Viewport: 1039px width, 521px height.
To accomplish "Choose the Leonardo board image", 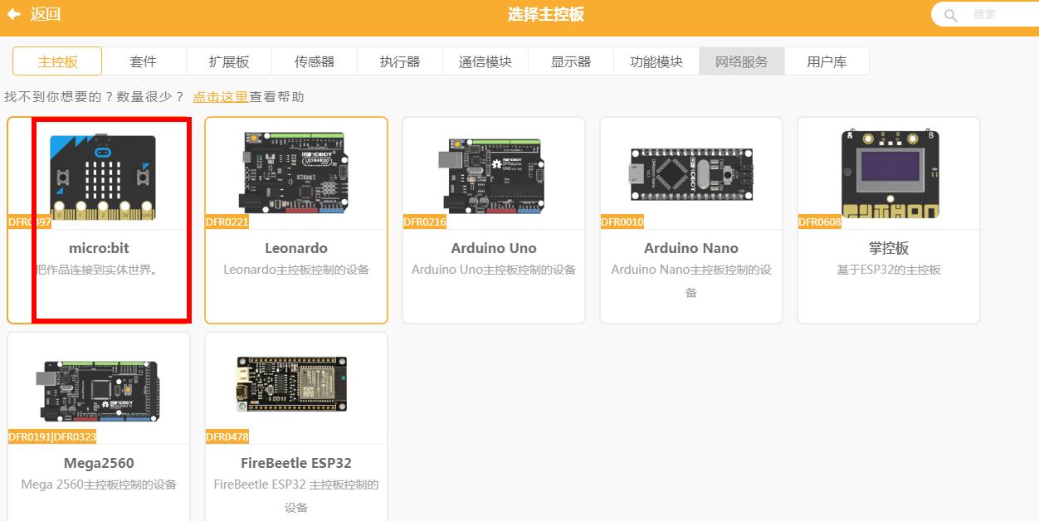I will click(x=292, y=172).
